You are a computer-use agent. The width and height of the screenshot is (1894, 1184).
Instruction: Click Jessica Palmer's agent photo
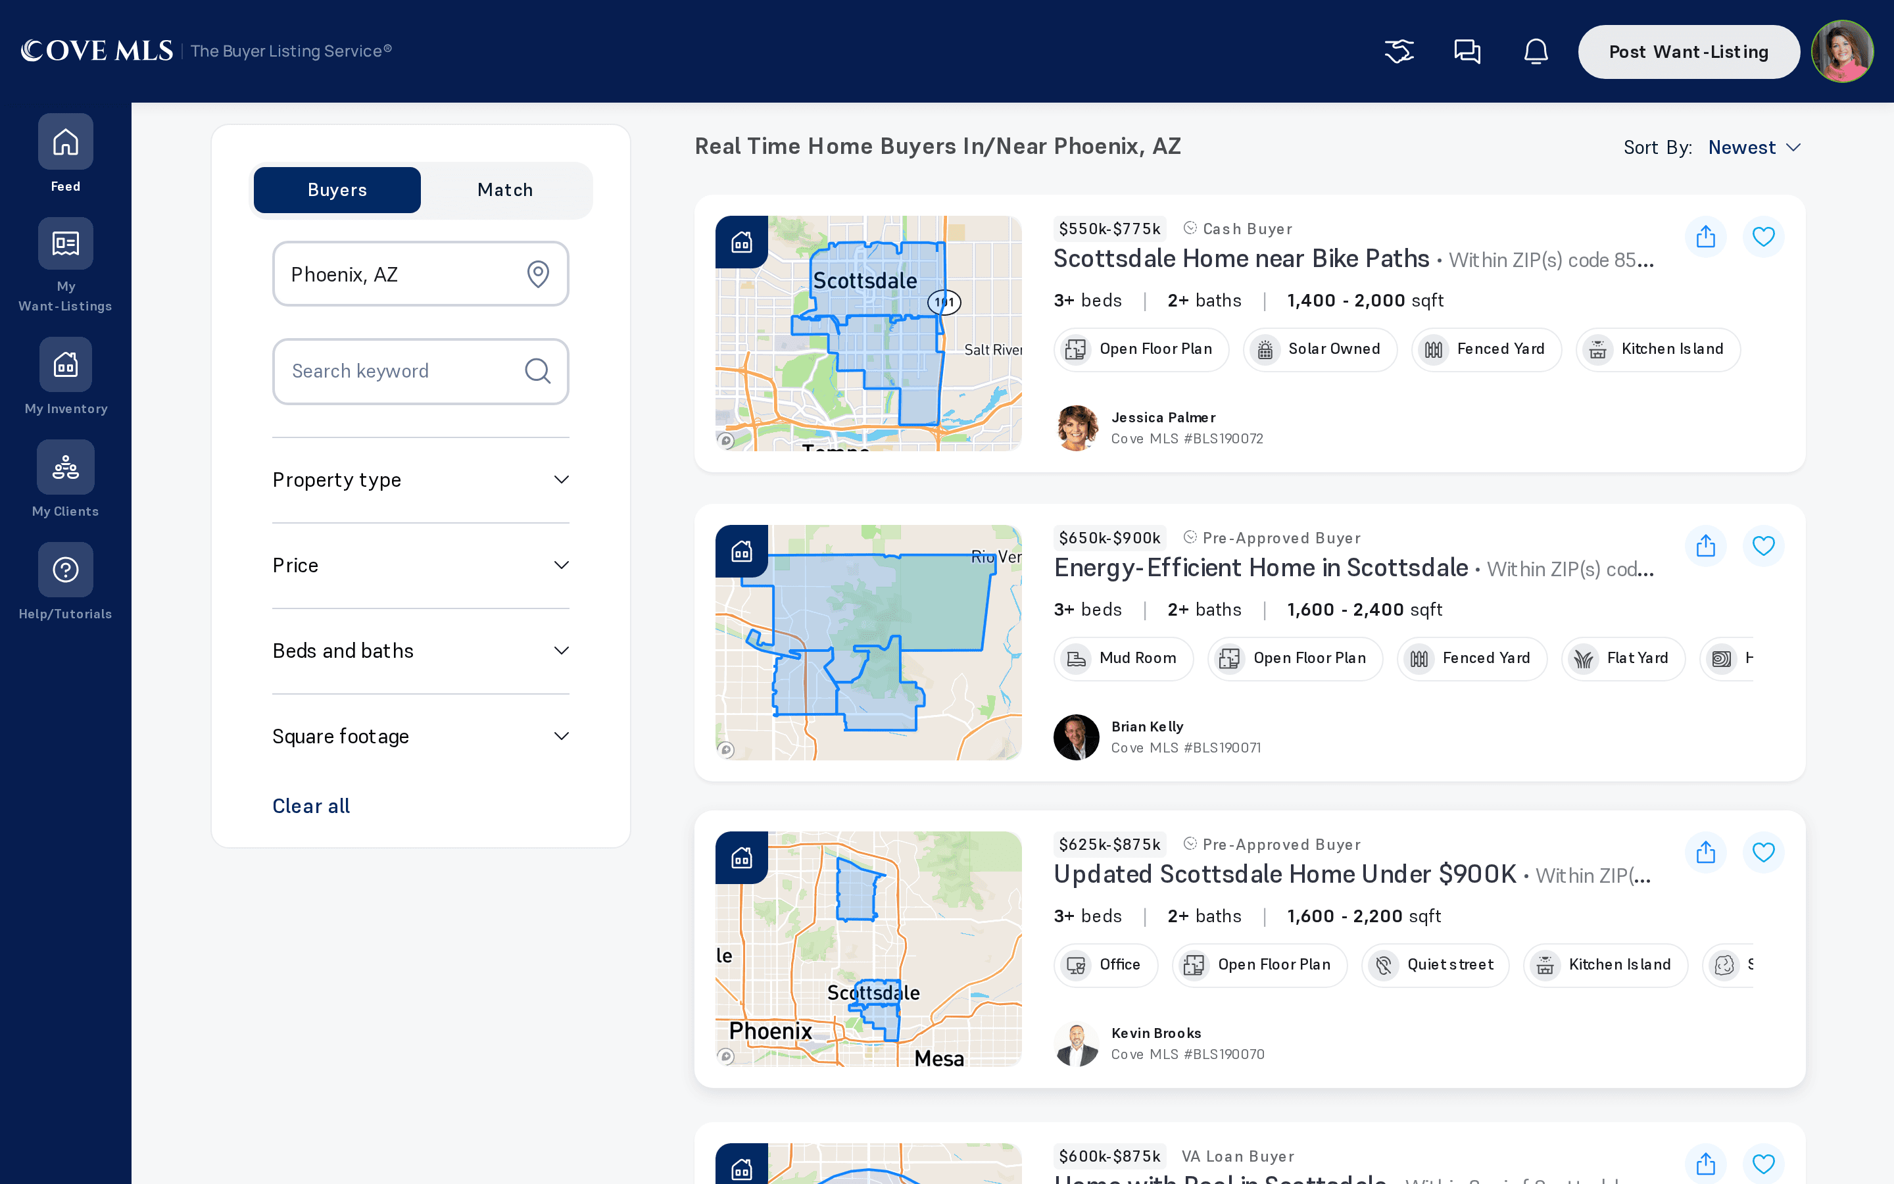[1076, 428]
